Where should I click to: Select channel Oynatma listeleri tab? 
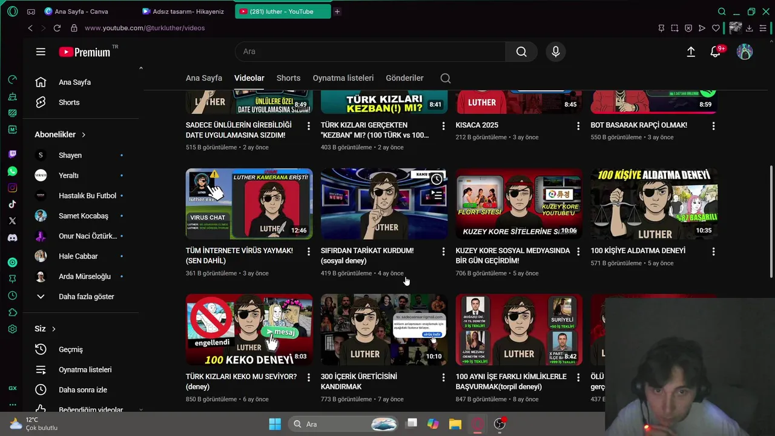pos(343,78)
